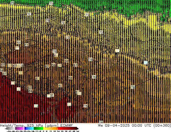Click the '(00+360)' forecast hour text
The image size is (171, 132).
(162, 125)
